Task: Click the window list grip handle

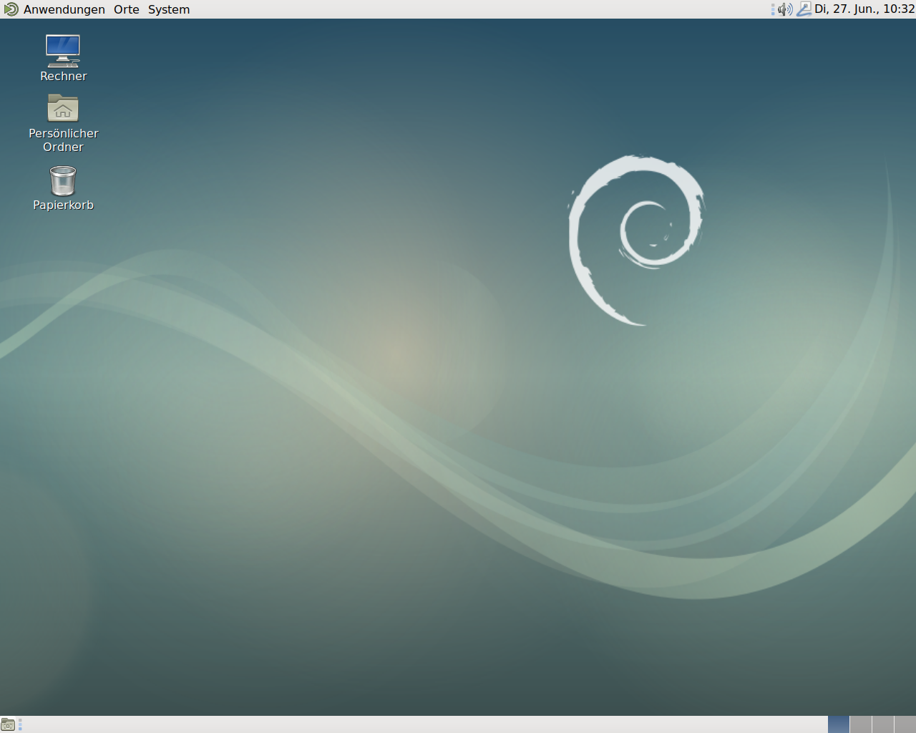Action: point(20,724)
